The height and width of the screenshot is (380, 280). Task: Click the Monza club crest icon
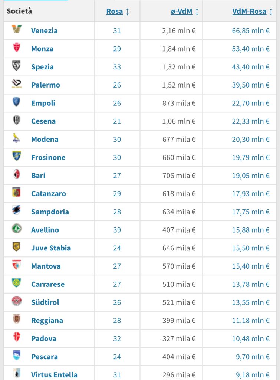point(16,47)
